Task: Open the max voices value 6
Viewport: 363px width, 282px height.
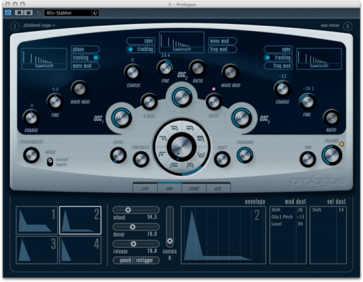Action: click(347, 27)
